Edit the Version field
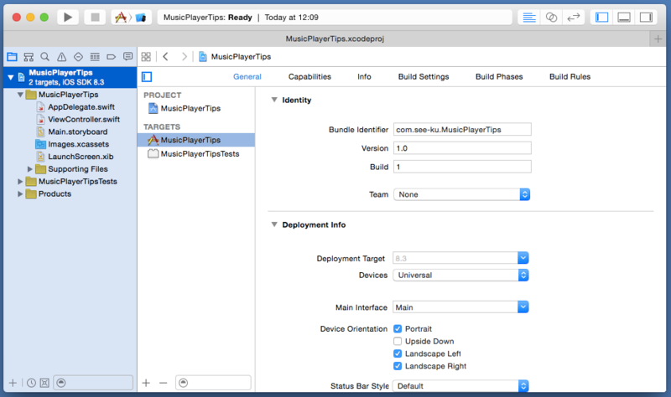671x397 pixels. click(x=462, y=148)
